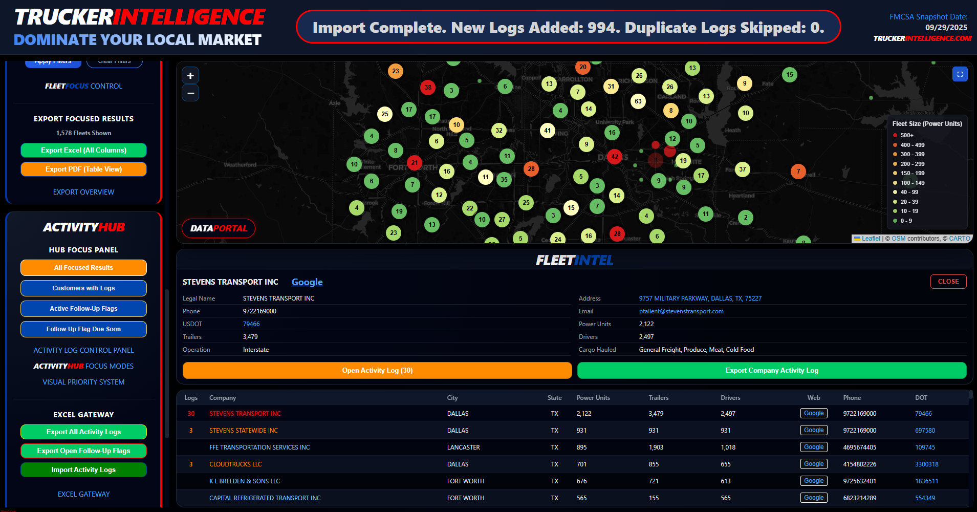Open the Visual Priority System section
Viewport: 977px width, 512px height.
(83, 381)
